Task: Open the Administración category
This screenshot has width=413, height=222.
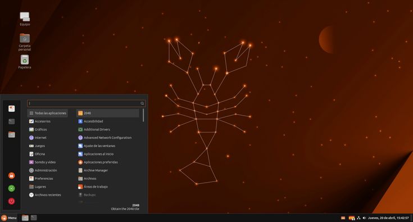Action: 48,170
